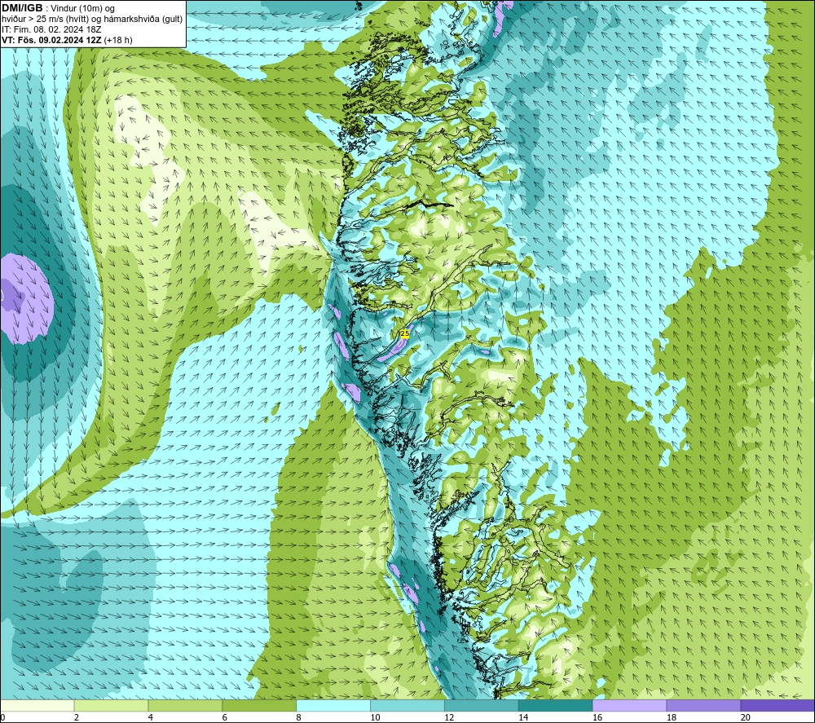Screen dimensions: 815x723
Task: Click the legend scale label '0'
Action: pyautogui.click(x=2, y=717)
